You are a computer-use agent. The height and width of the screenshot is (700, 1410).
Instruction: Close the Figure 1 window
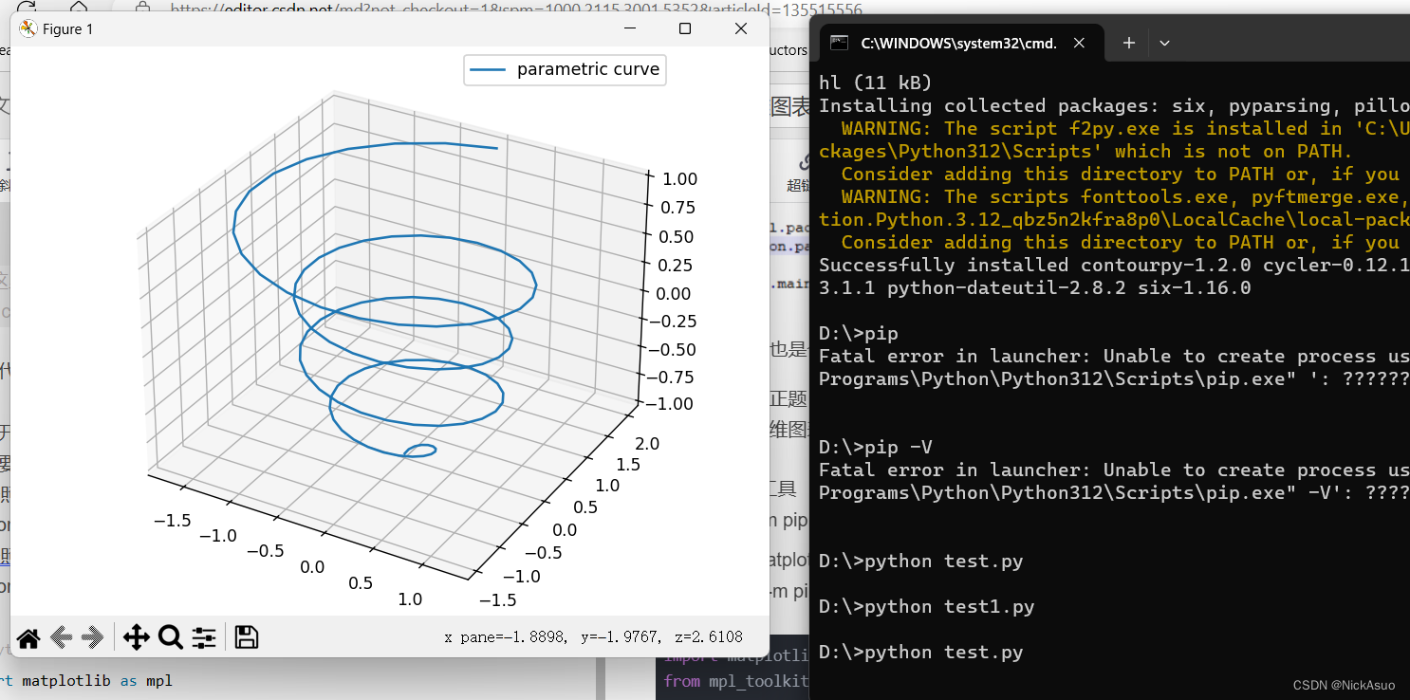[742, 28]
